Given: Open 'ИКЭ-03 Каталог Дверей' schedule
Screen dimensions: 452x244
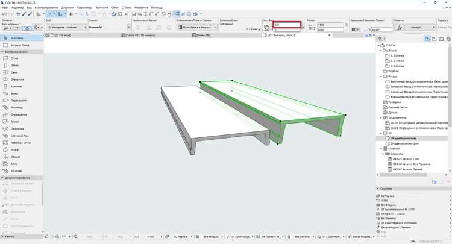Looking at the screenshot, I should (x=407, y=169).
